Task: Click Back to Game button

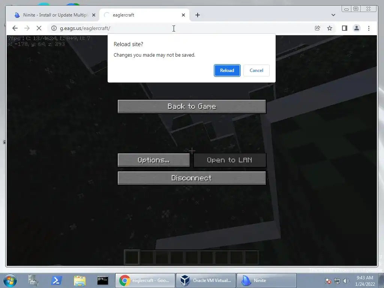Action: point(192,106)
